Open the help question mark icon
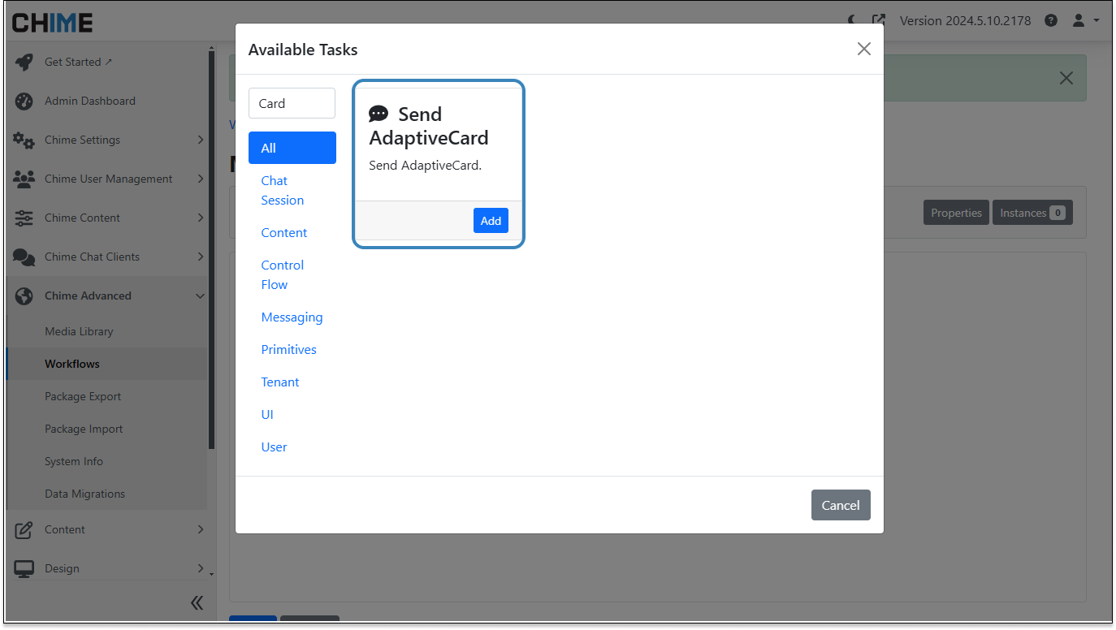 [1051, 20]
